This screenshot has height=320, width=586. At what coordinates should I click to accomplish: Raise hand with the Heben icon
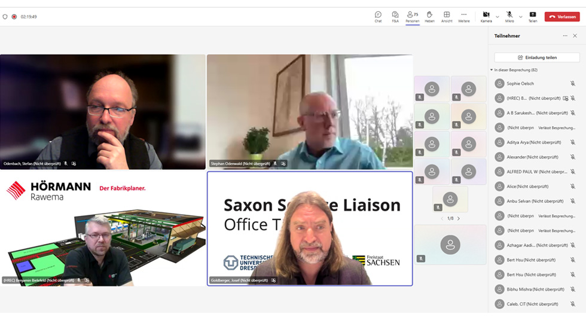click(x=429, y=16)
